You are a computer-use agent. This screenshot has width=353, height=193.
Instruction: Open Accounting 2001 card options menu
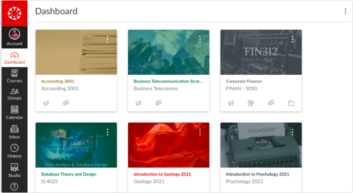click(x=107, y=39)
